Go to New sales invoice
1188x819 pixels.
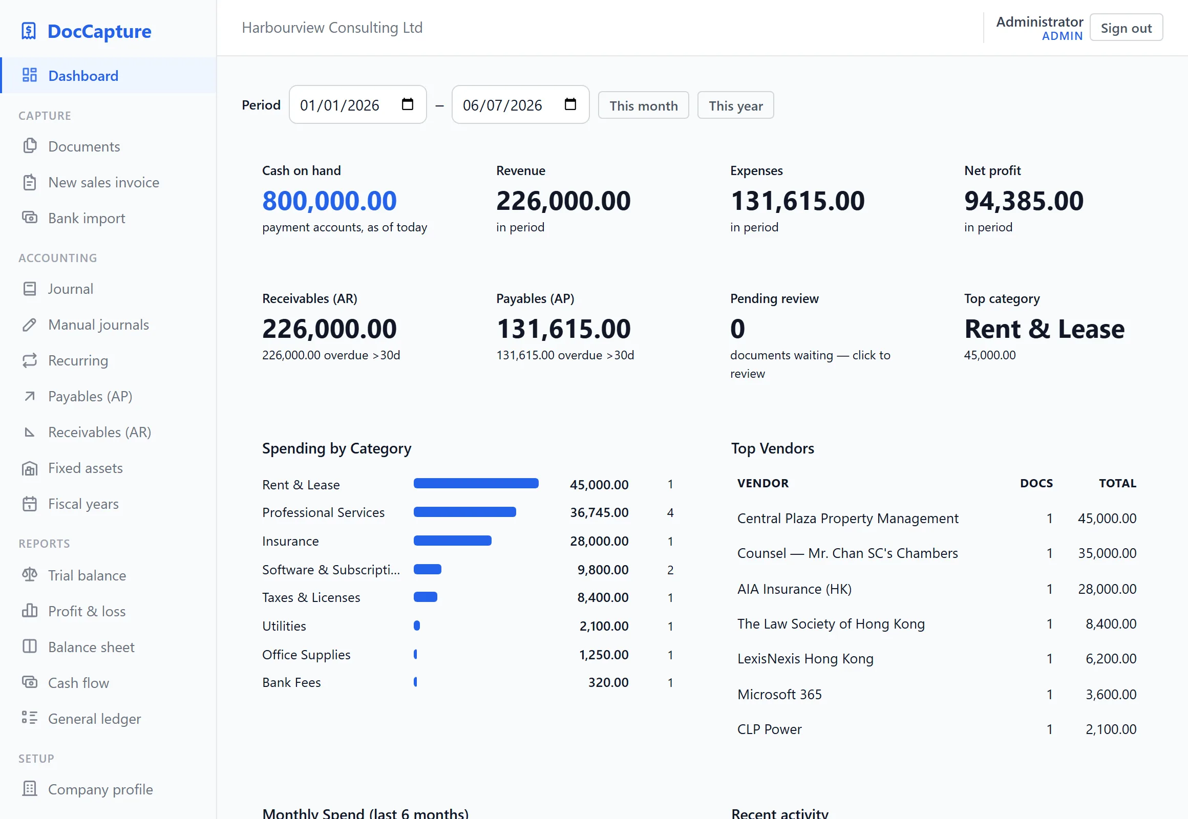[109, 182]
